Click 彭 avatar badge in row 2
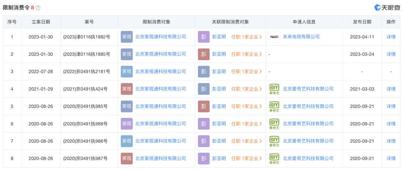The image size is (402, 170). (x=204, y=54)
